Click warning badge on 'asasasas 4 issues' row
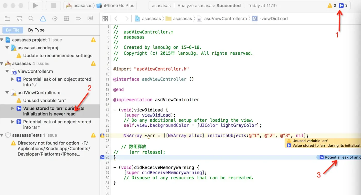This screenshot has height=195, width=361. click(93, 63)
